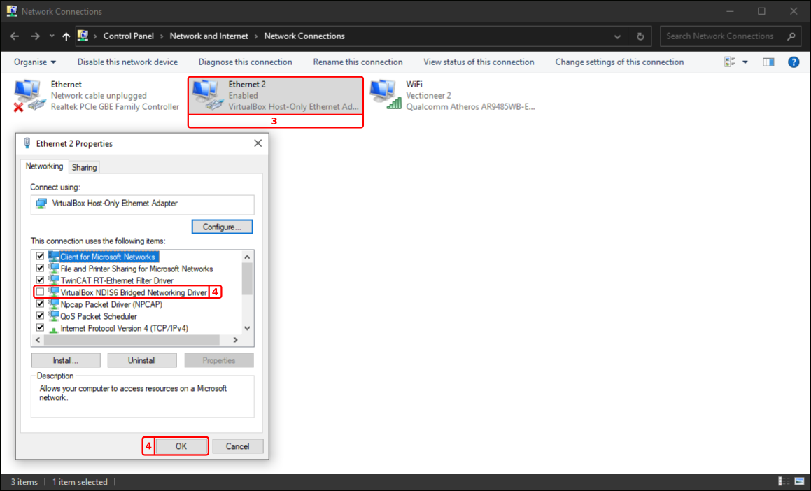Viewport: 811px width, 491px height.
Task: Open the more view options dropdown arrow
Action: point(745,62)
